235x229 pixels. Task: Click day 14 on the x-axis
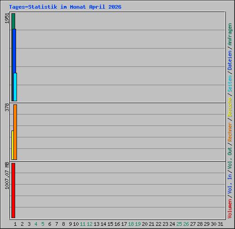[103, 224]
